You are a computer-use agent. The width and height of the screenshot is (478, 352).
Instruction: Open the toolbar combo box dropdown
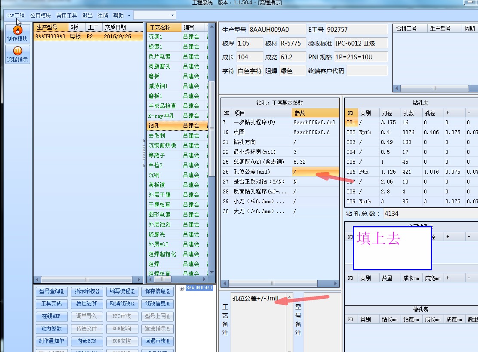tap(172, 15)
